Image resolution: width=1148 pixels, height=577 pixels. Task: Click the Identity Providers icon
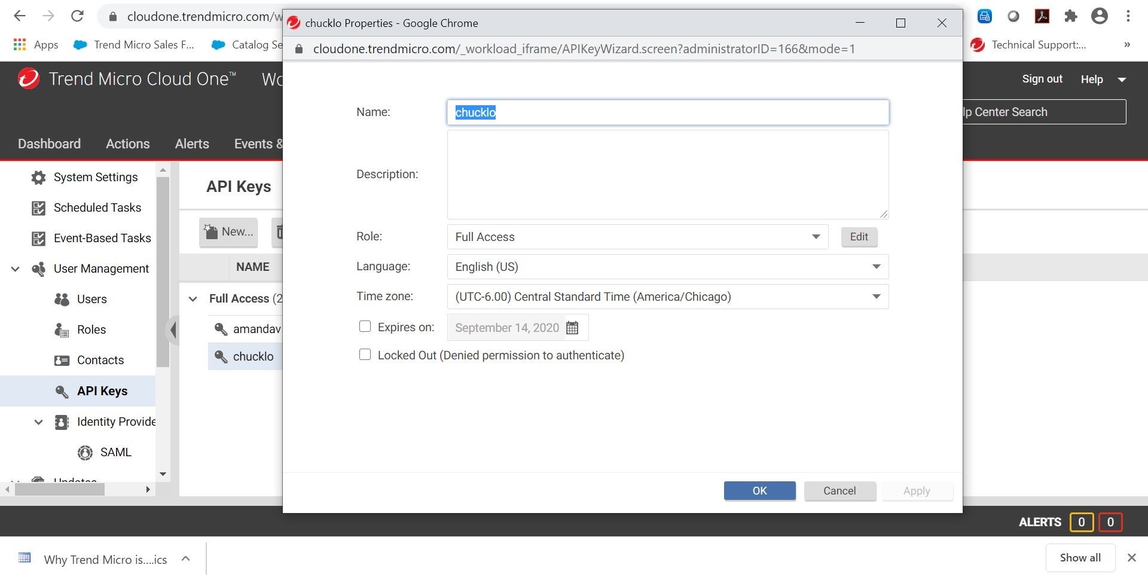coord(62,422)
